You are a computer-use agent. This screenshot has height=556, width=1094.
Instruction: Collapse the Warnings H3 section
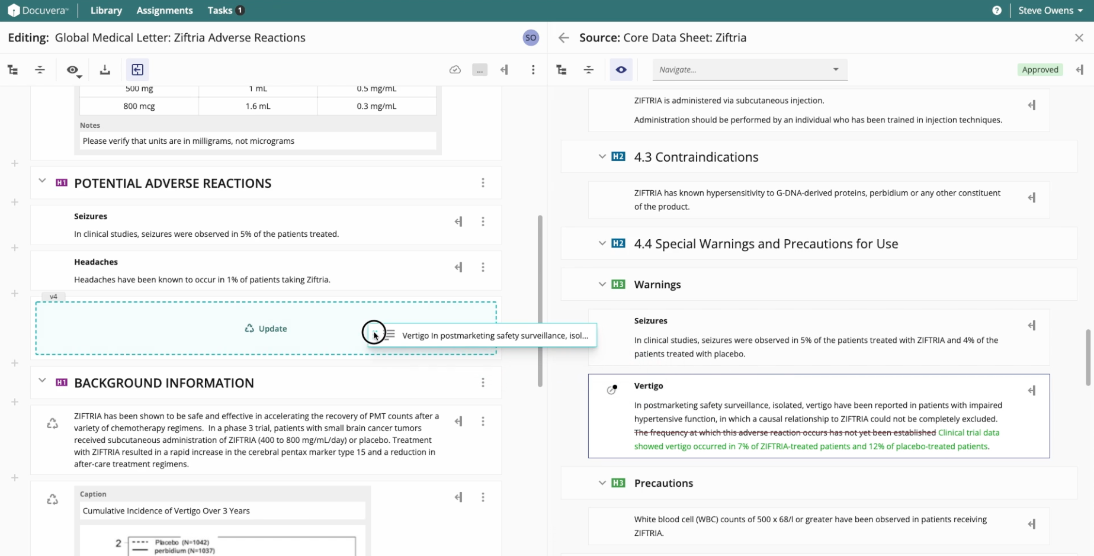[602, 284]
